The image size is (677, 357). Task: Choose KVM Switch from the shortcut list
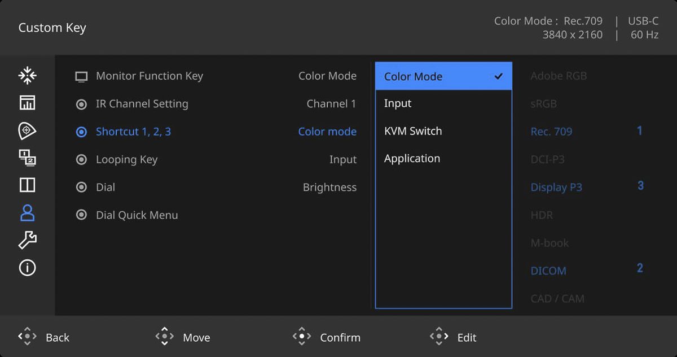coord(413,131)
